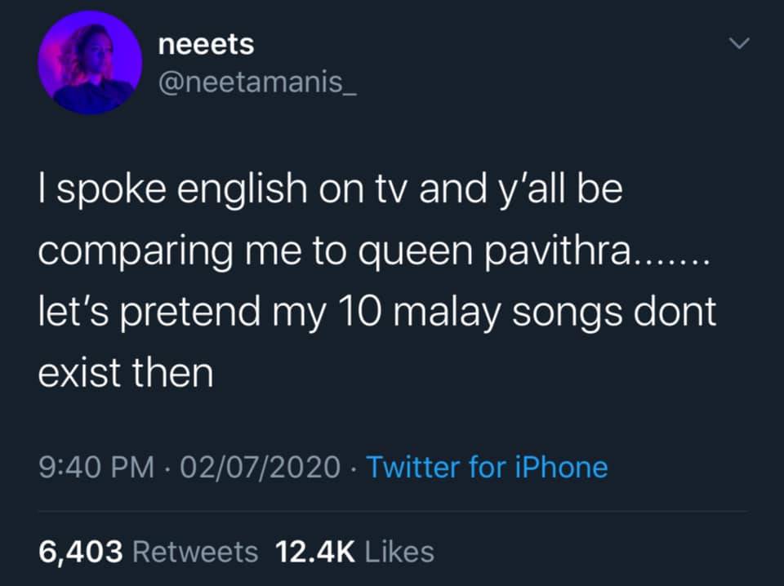Visit the @neetamanis_ handle

tap(257, 83)
